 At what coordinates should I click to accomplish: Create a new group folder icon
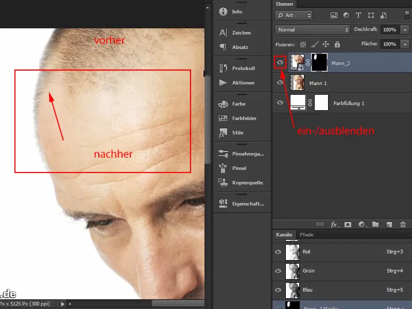pyautogui.click(x=375, y=224)
